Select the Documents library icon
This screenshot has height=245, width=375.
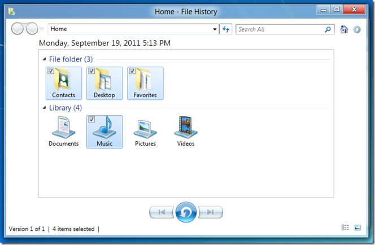[x=64, y=132]
